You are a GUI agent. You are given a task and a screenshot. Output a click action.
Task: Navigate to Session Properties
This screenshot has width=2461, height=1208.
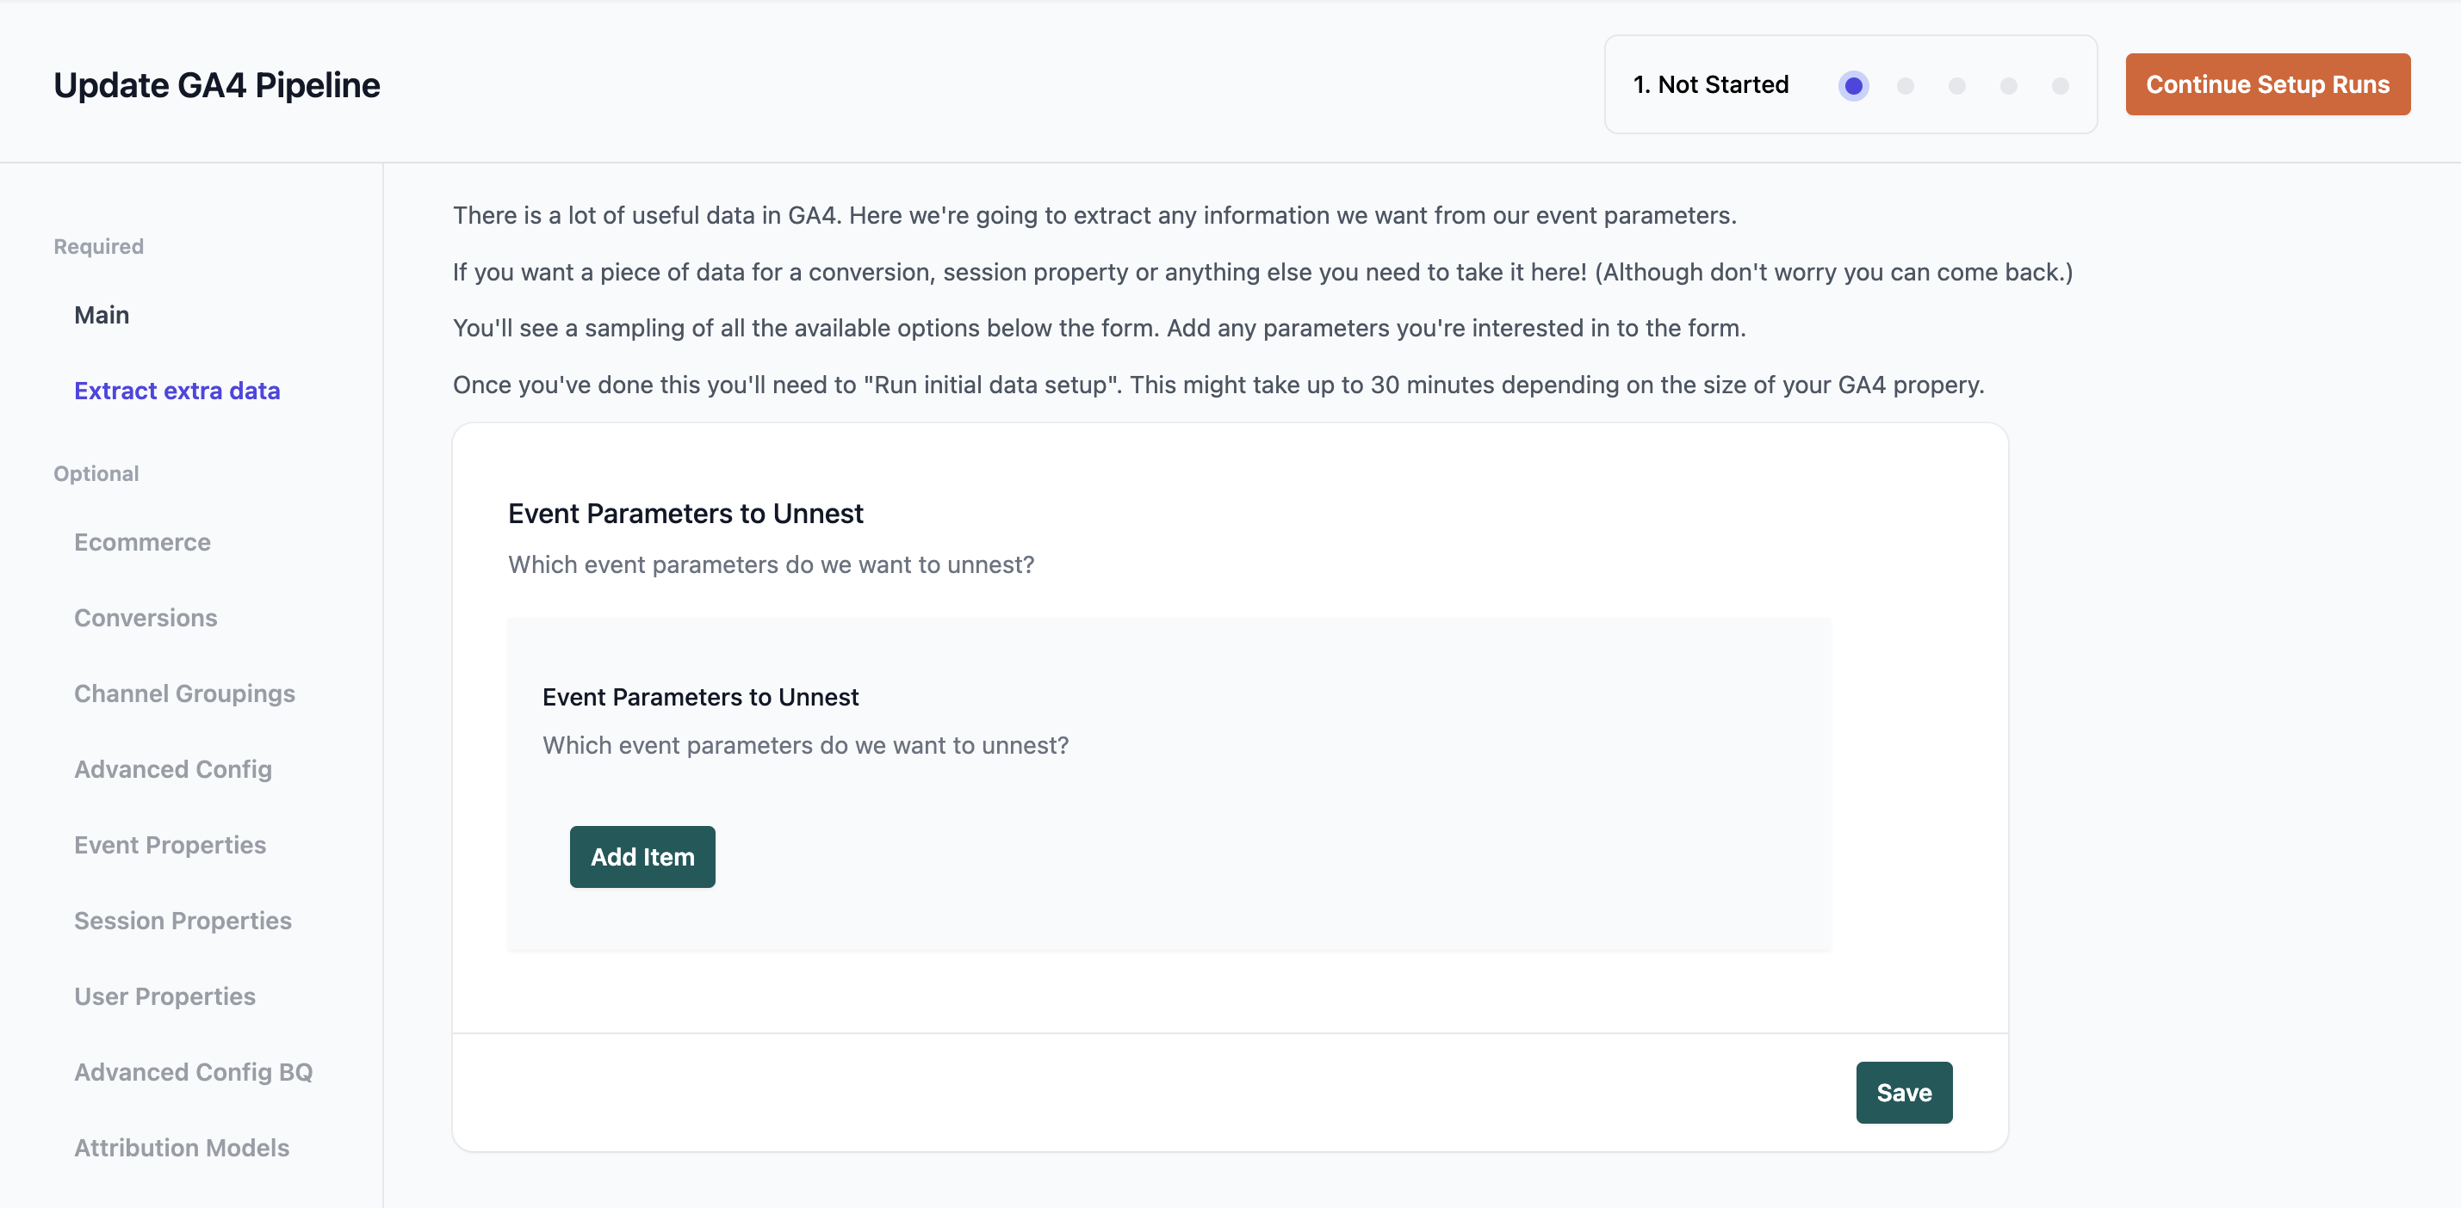click(183, 921)
